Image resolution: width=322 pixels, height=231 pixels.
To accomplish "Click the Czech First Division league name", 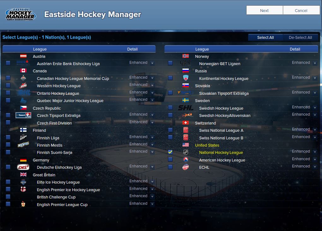I will [54, 123].
